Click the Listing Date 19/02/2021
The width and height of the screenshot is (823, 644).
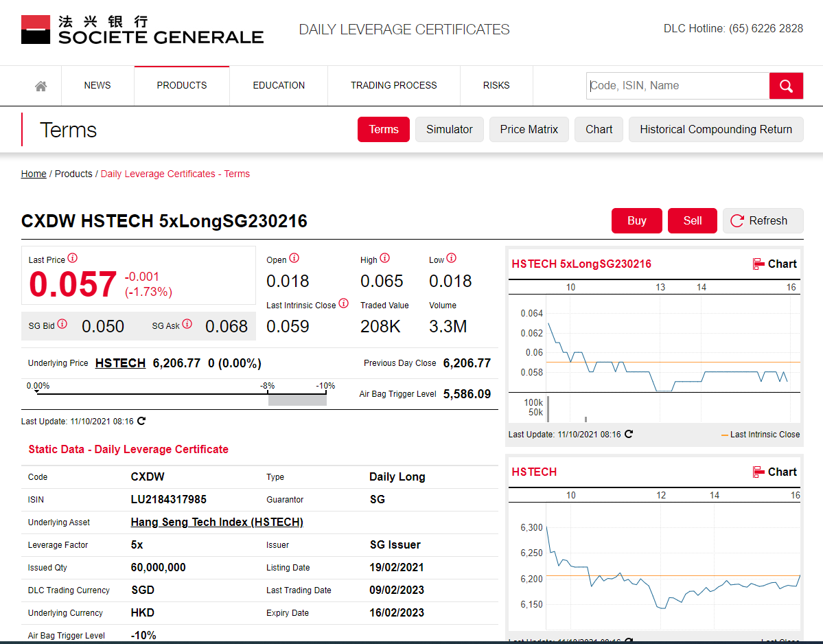(397, 567)
